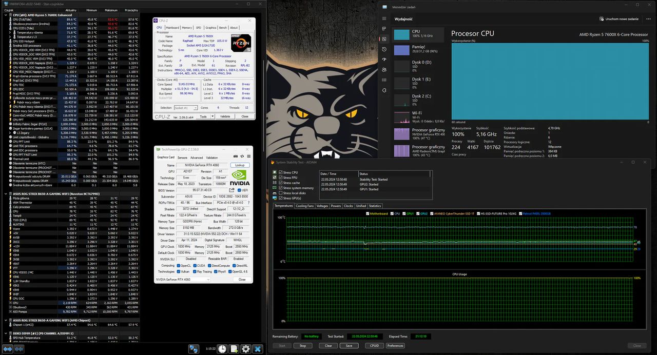Open Preferences in AIDA64 stability test

[395, 346]
